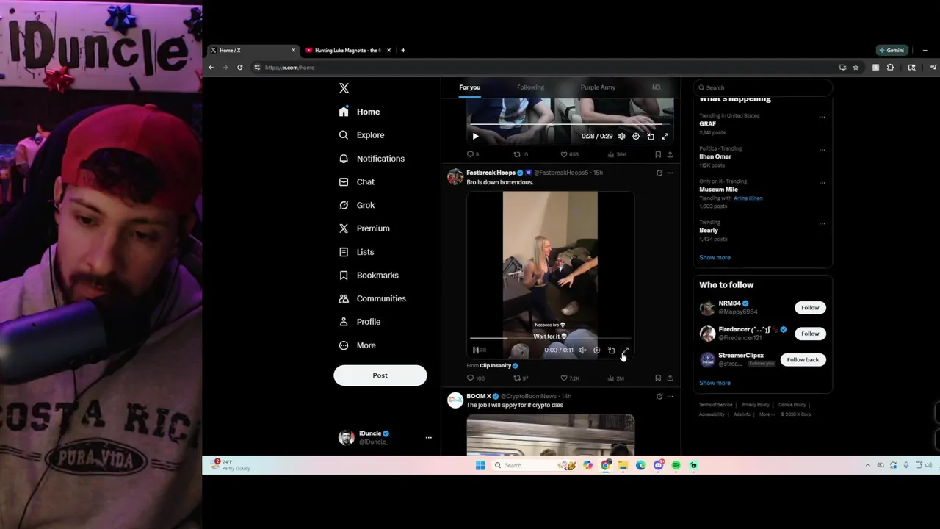The height and width of the screenshot is (529, 940).
Task: Reload the page in the browser
Action: [239, 68]
